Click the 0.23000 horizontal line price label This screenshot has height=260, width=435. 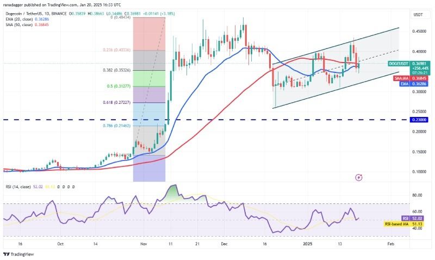coord(419,120)
